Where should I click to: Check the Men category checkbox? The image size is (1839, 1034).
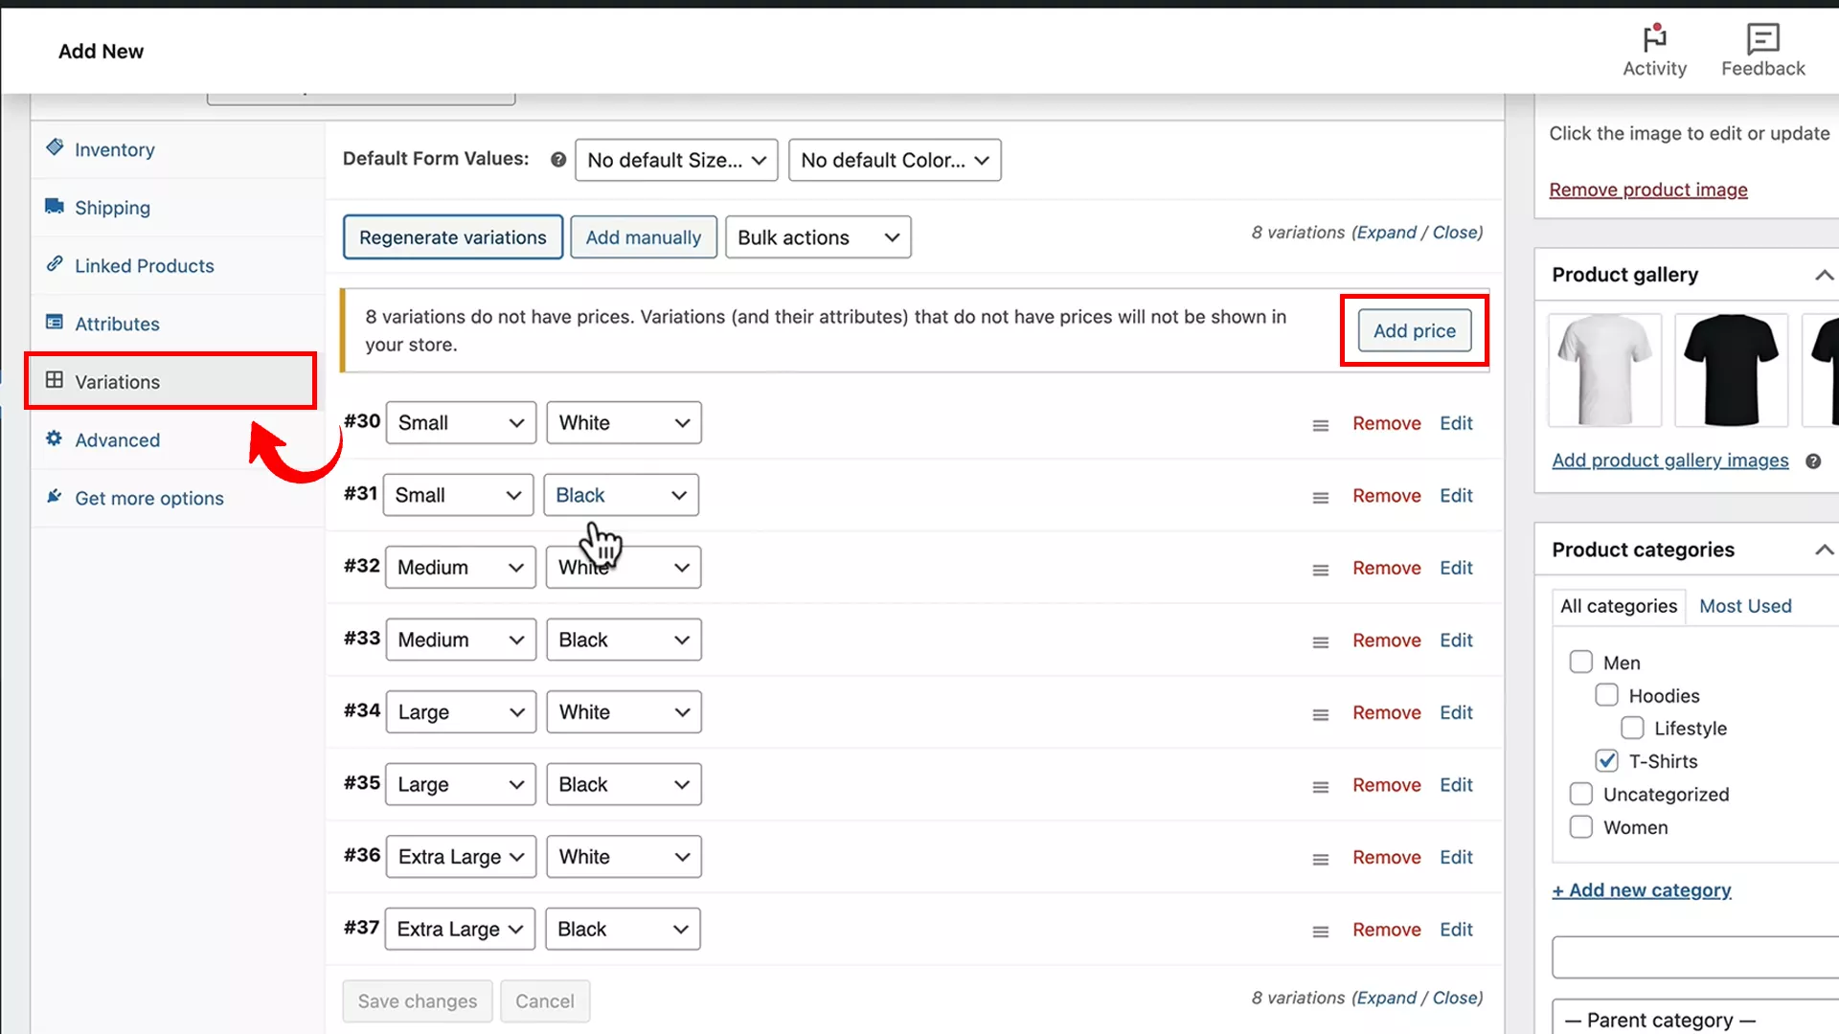(x=1580, y=662)
